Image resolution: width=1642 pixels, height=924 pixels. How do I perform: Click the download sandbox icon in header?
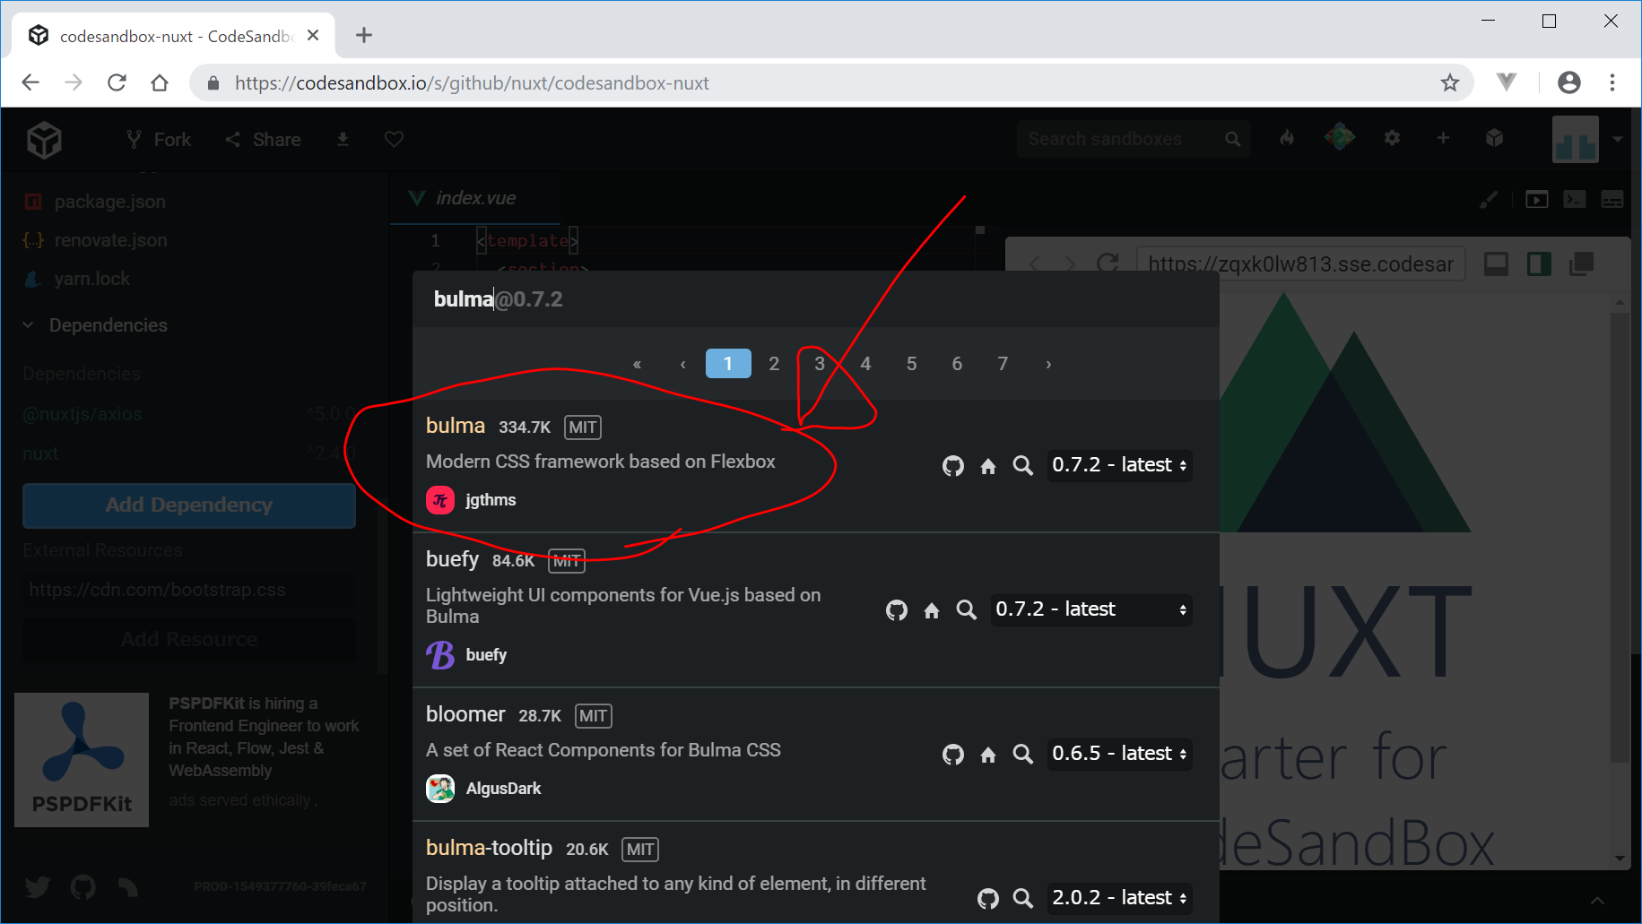(x=343, y=140)
